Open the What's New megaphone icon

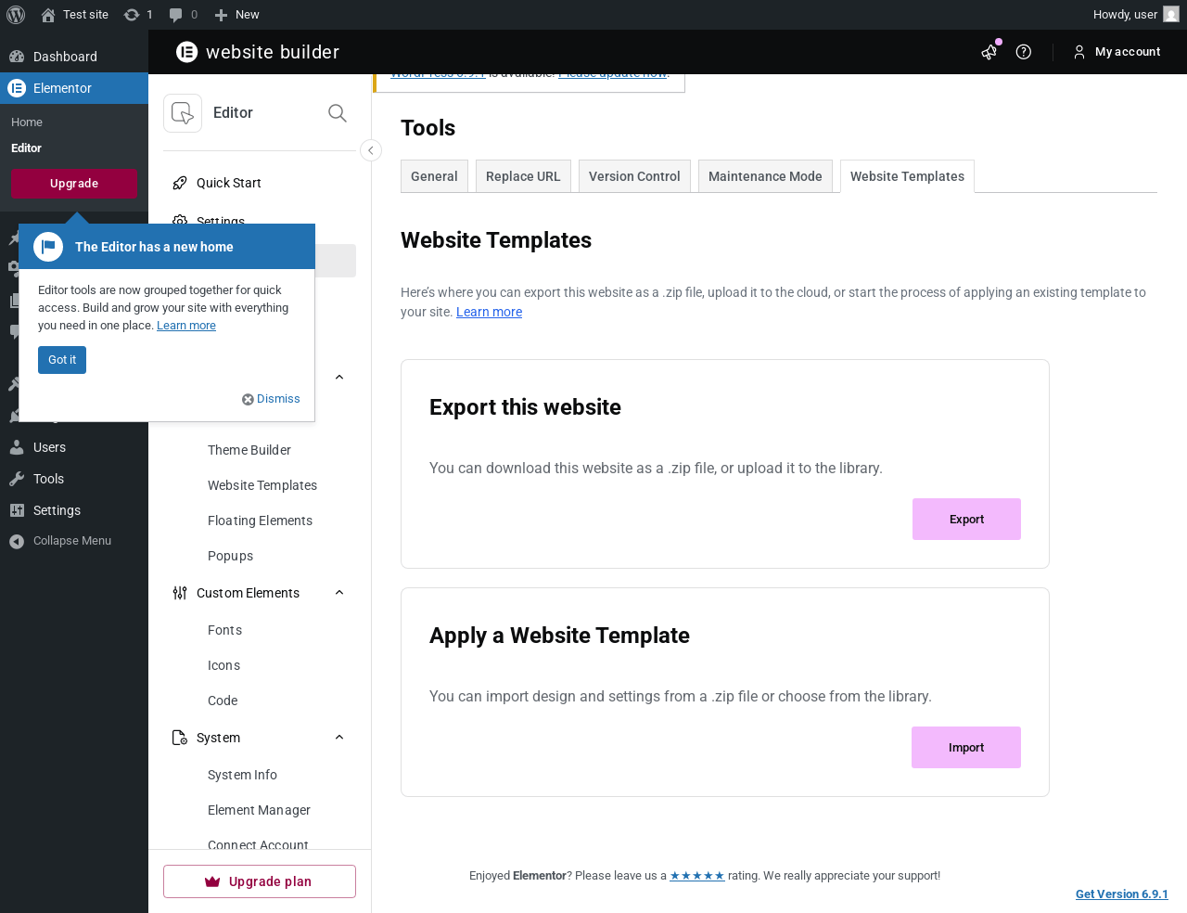point(989,52)
